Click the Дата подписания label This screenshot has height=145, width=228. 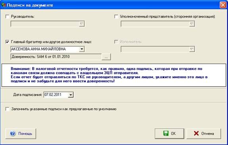pos(28,95)
